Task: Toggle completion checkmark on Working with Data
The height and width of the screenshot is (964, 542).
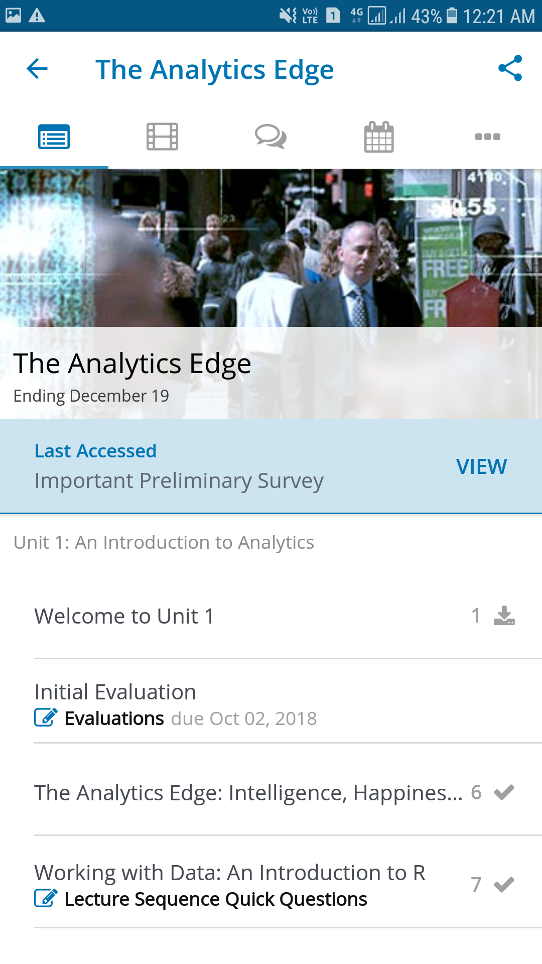Action: click(x=504, y=885)
